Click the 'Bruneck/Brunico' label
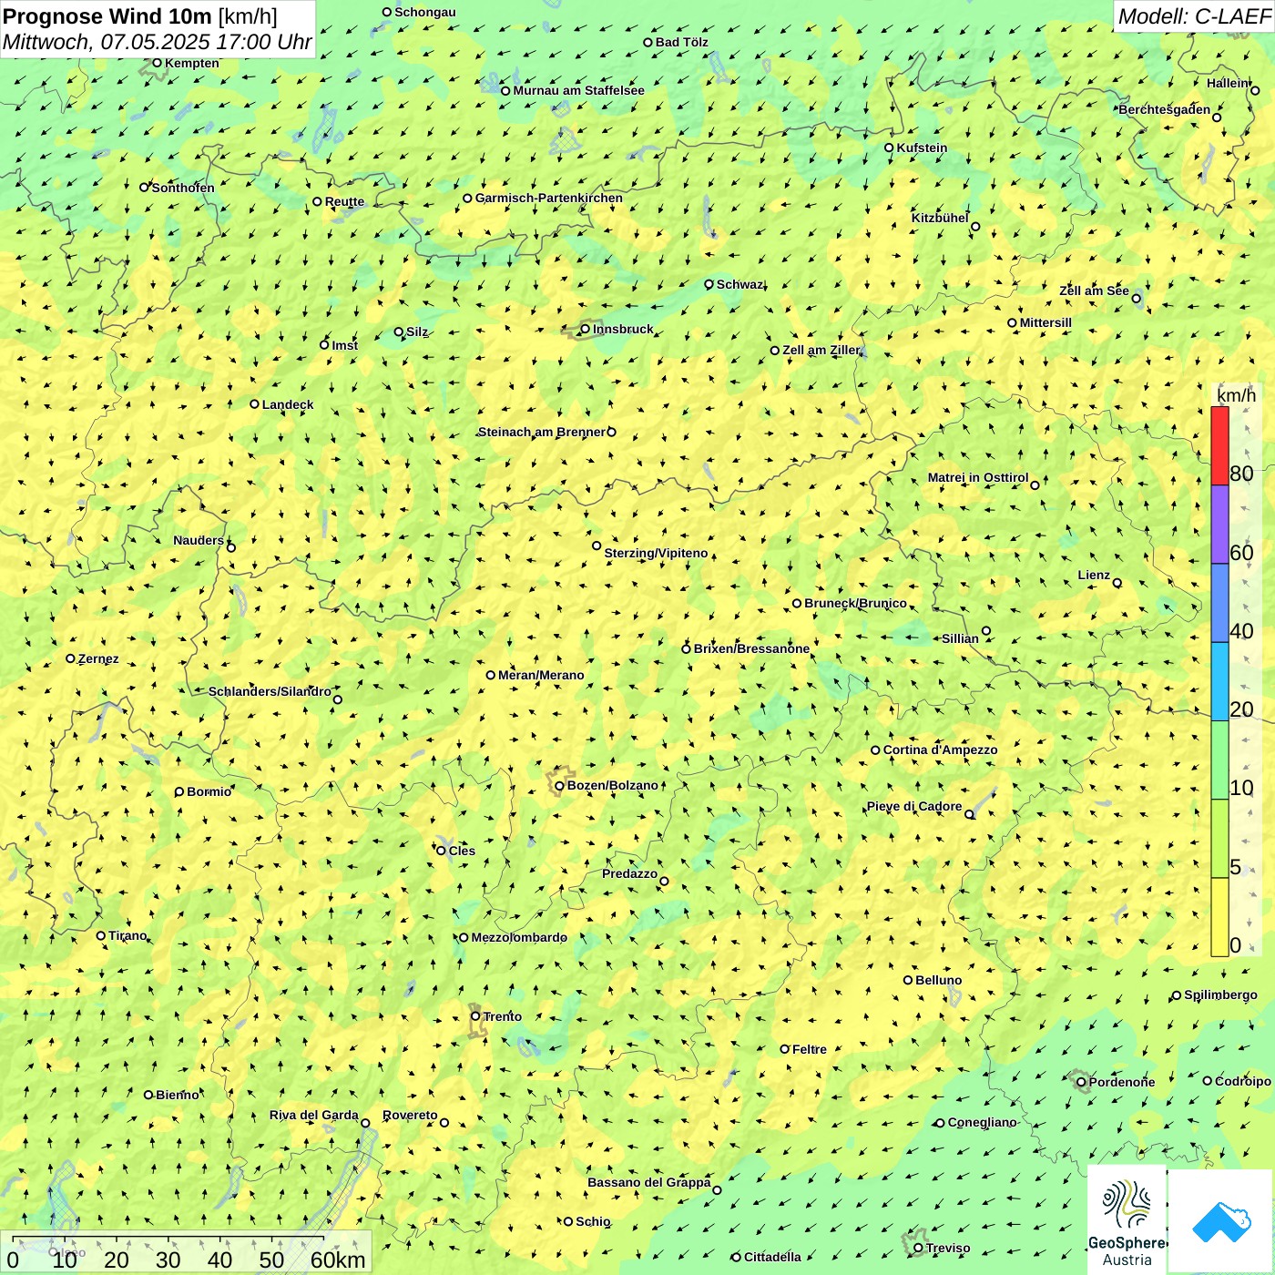 point(855,604)
